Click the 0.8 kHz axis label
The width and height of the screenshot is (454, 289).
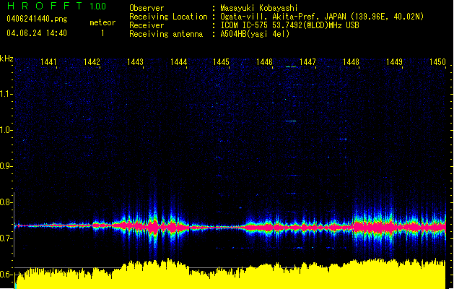click(6, 202)
